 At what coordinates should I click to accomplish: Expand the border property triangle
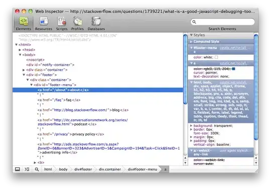(x=191, y=129)
